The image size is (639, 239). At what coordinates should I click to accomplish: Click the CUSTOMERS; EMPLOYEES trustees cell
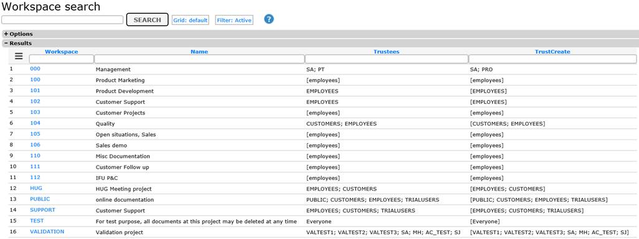[x=341, y=124]
